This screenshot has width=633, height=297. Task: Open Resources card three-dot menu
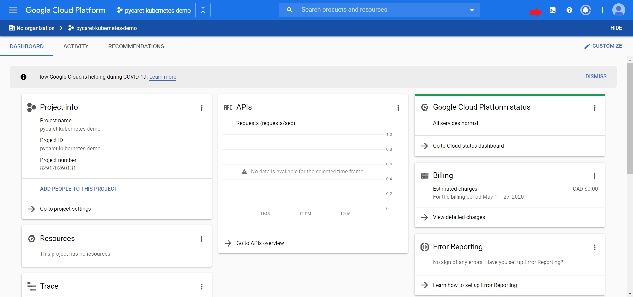pos(202,239)
